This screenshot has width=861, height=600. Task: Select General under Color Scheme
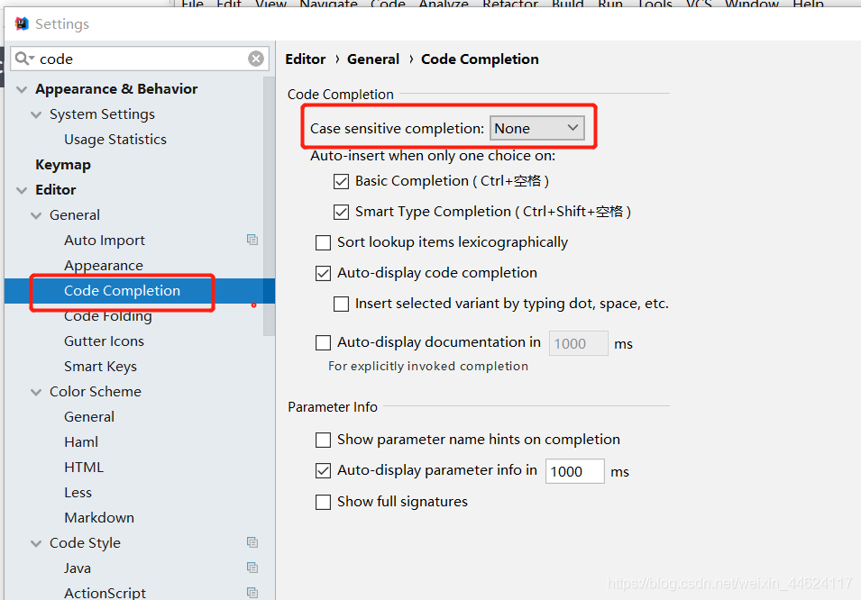89,416
